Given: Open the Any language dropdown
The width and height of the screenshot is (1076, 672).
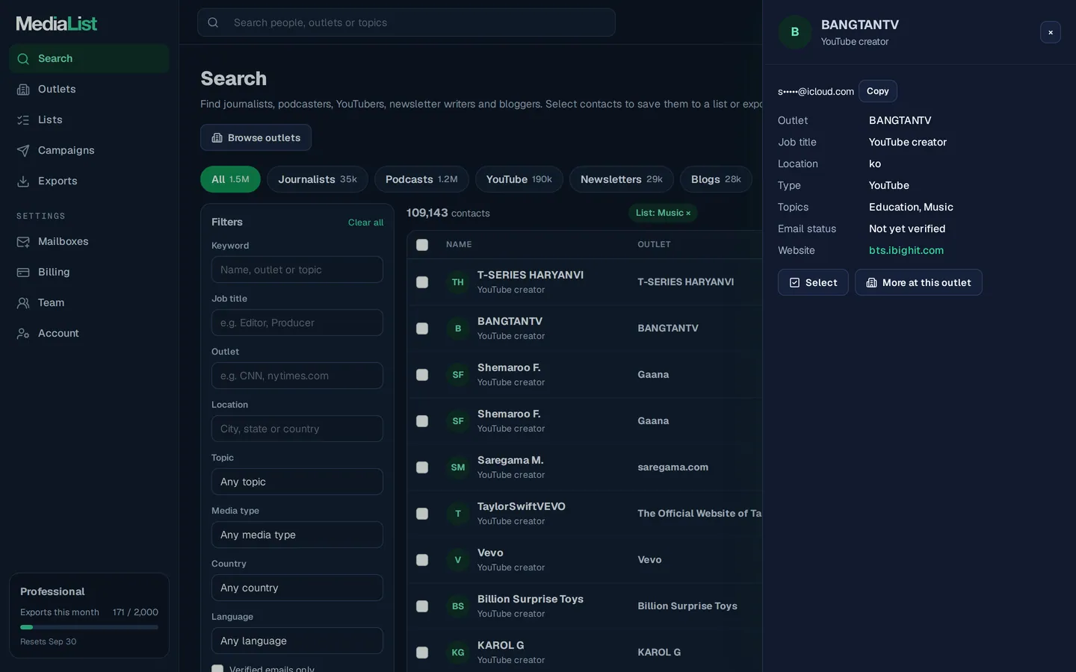Looking at the screenshot, I should [297, 641].
